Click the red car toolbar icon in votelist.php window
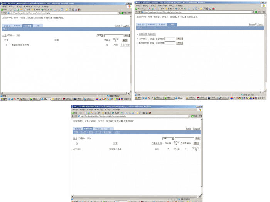Viewport: 270px width, 202px height. coord(79,10)
